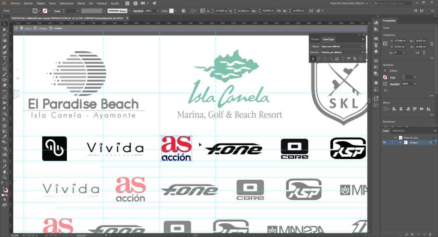Select the Type tool
Viewport: 438px width, 237px height.
click(x=4, y=58)
